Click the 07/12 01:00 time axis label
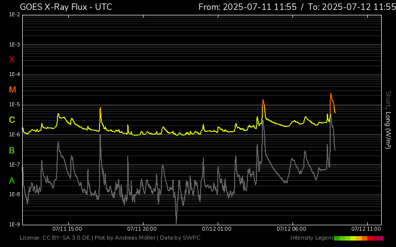This screenshot has height=247, width=396. click(216, 229)
